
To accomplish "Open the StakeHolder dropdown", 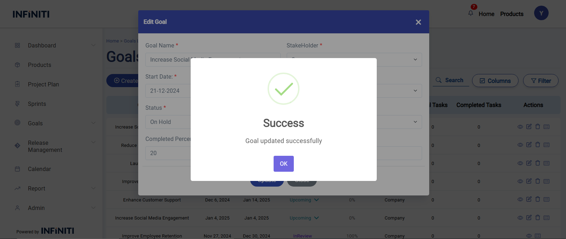I will (354, 59).
